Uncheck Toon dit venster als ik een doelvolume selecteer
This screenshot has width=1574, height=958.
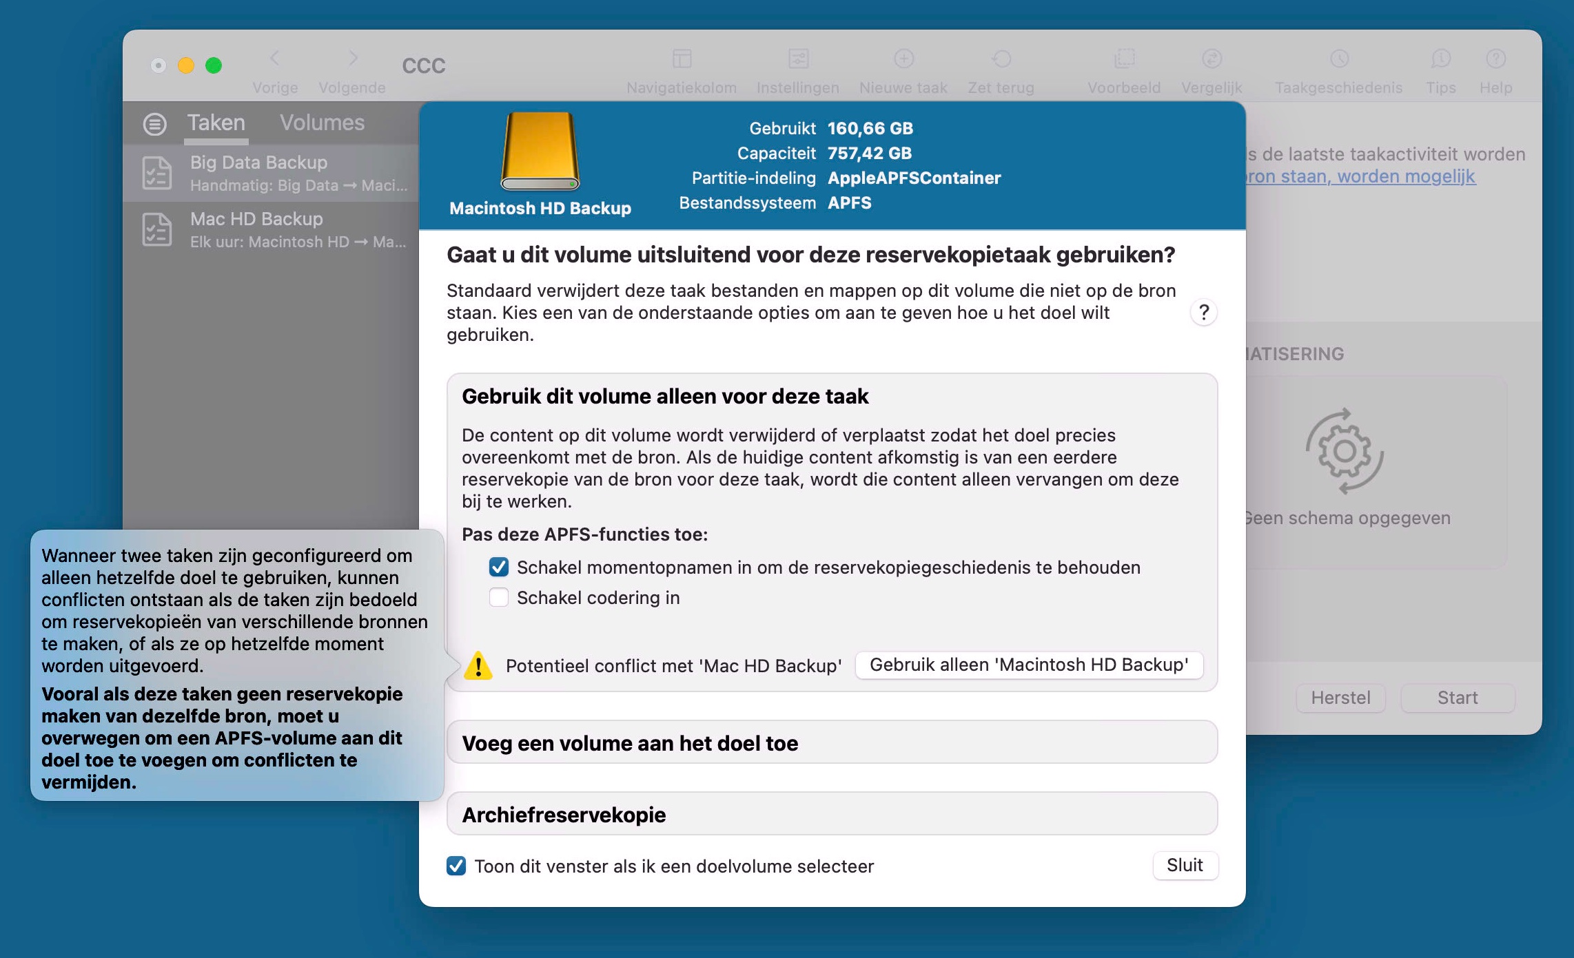[x=456, y=866]
